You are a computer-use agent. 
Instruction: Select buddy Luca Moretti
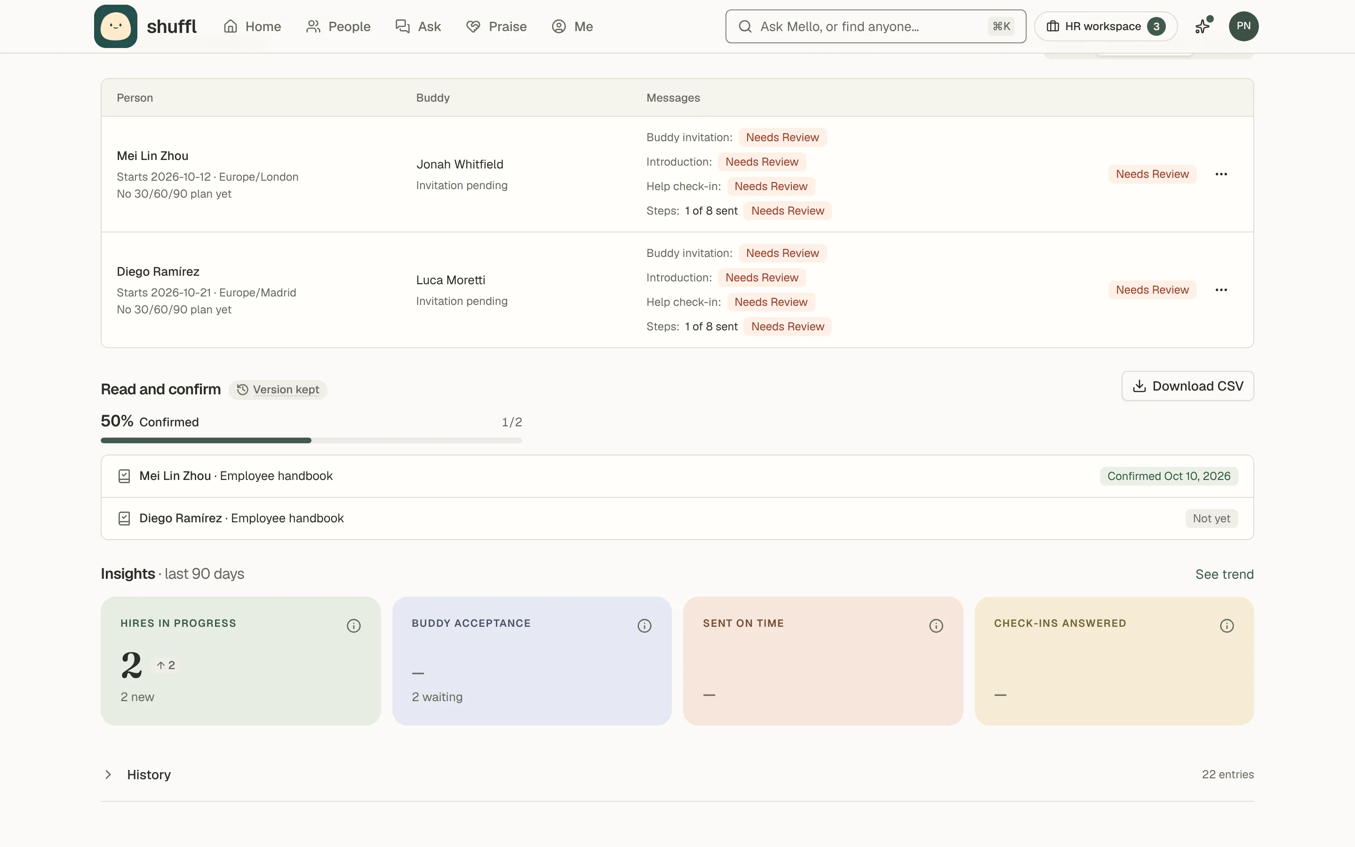[451, 280]
